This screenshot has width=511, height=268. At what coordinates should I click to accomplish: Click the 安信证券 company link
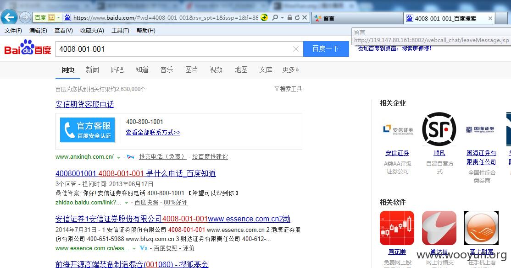click(x=397, y=153)
